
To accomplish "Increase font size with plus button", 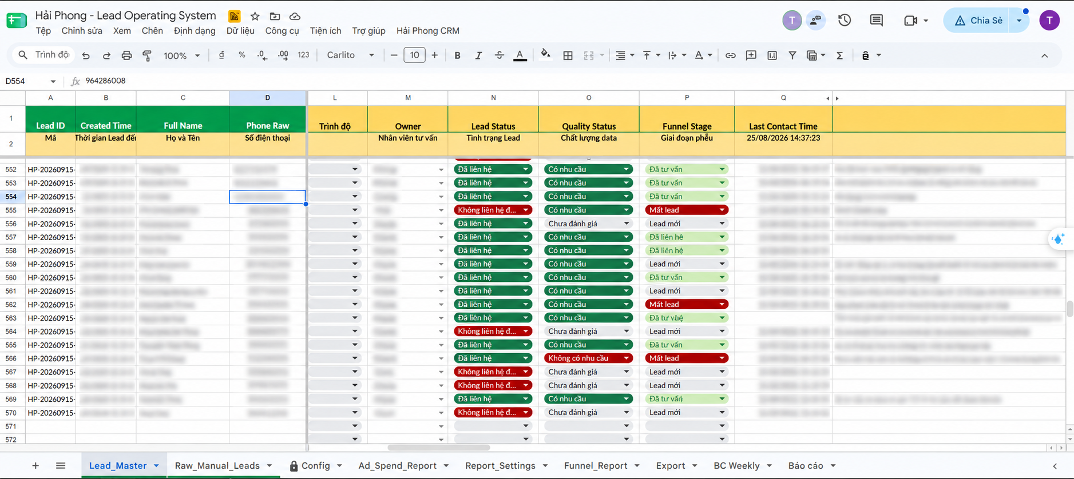I will click(x=435, y=55).
